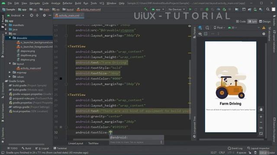Click the Project Structure window icon
Image resolution: width=277 pixels, height=155 pixels.
(244, 9)
